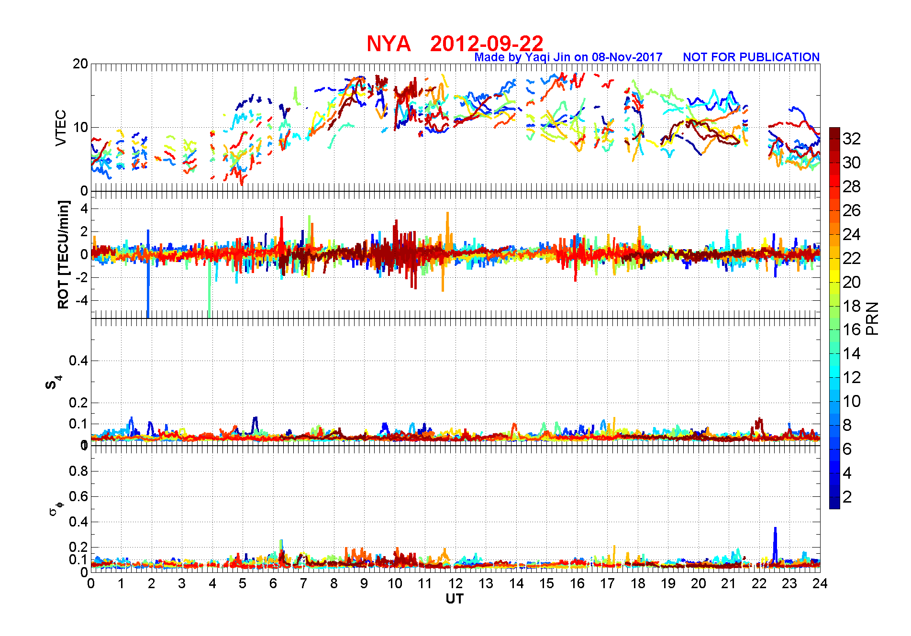Select the UT axis tick label 19

[668, 583]
